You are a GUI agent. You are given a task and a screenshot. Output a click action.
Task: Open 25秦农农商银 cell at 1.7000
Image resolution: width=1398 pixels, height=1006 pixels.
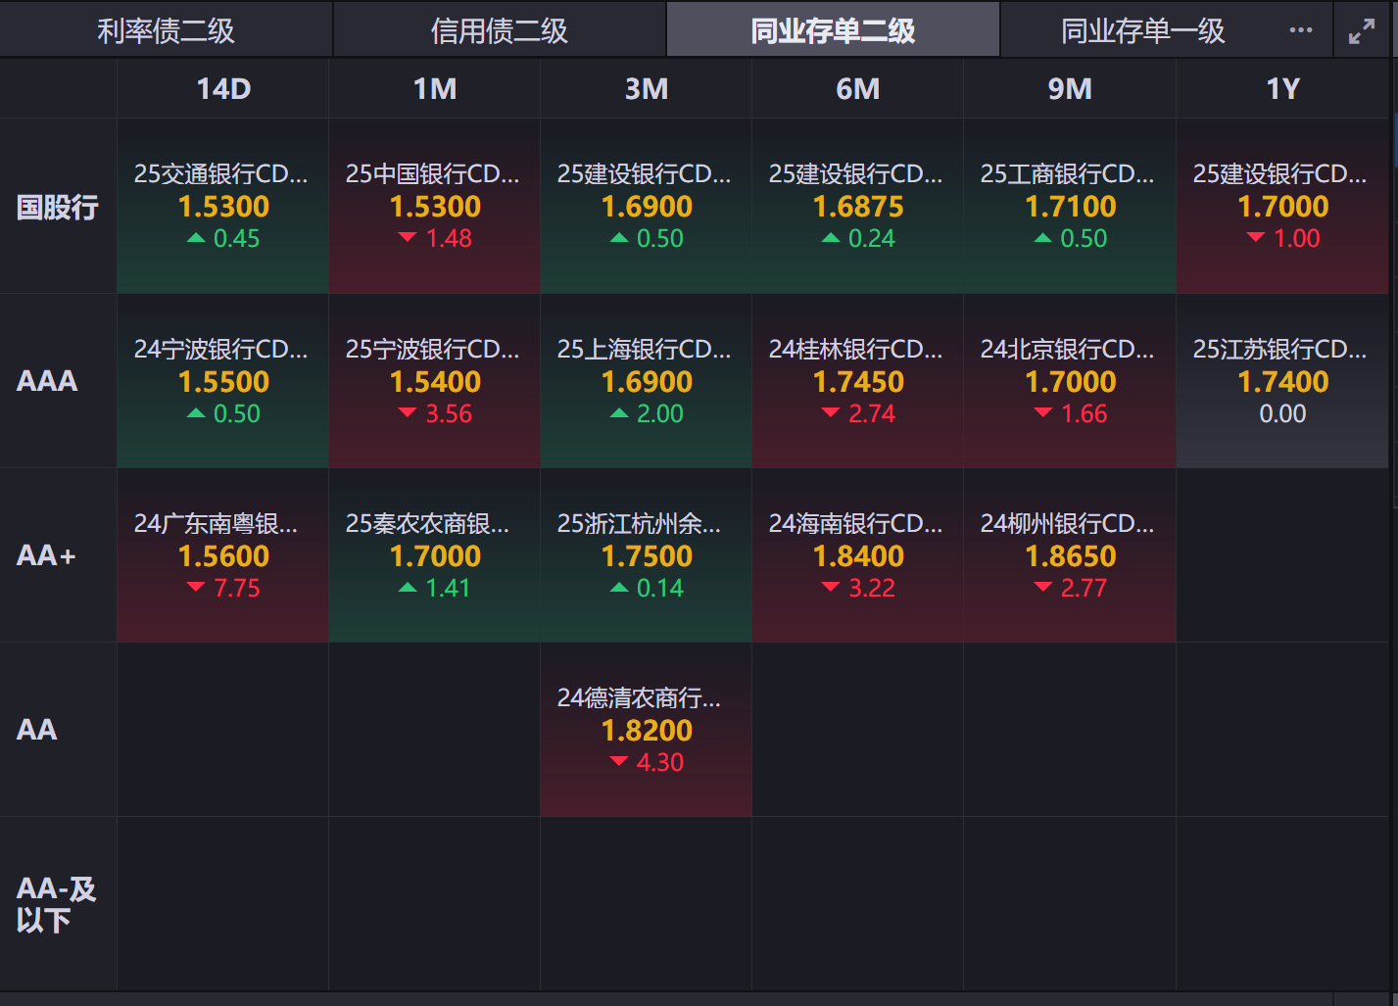click(x=435, y=555)
